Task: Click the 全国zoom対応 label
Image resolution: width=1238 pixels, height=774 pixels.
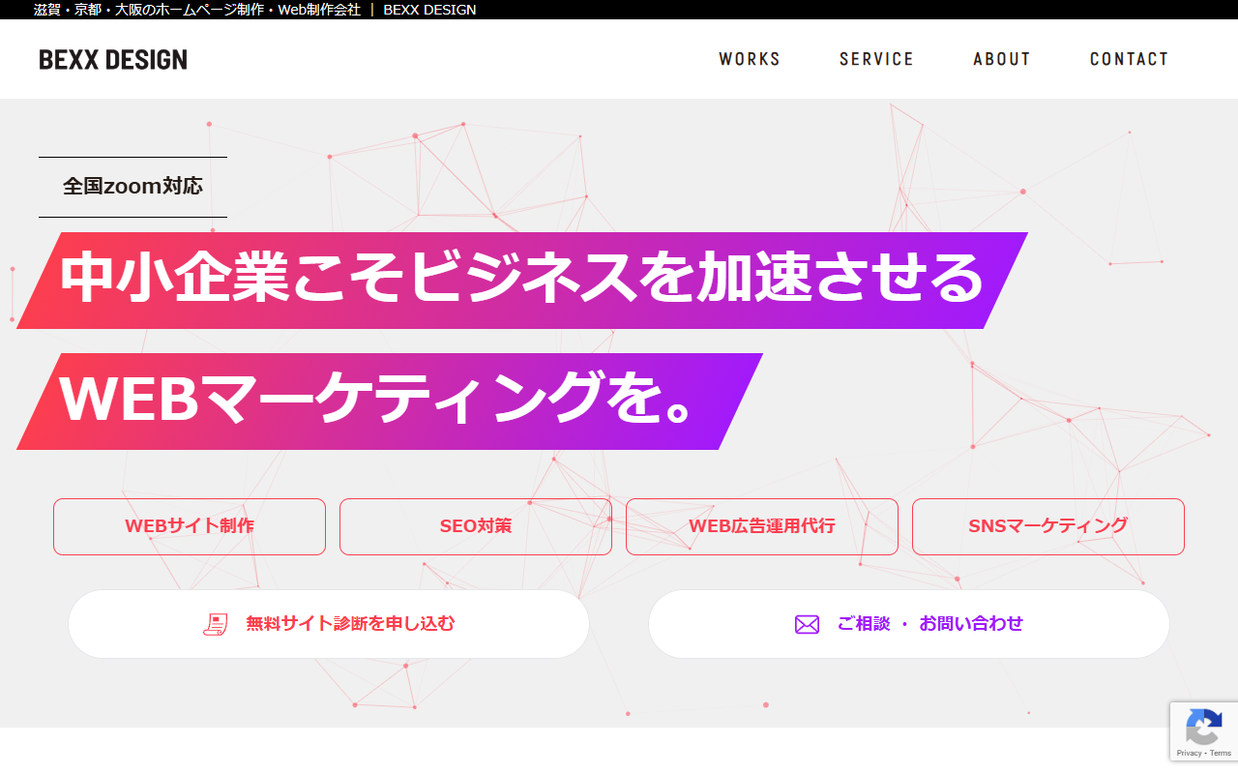Action: point(133,186)
